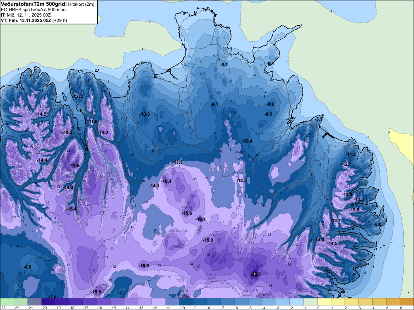Click the legend scale label -20
Image resolution: width=414 pixels, height=310 pixels.
click(44, 308)
